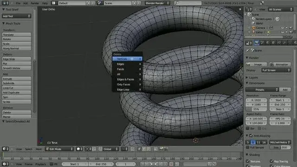Screen dimensions: 297x167
Task: Click the Blender info editor icon
Action: click(x=5, y=3)
